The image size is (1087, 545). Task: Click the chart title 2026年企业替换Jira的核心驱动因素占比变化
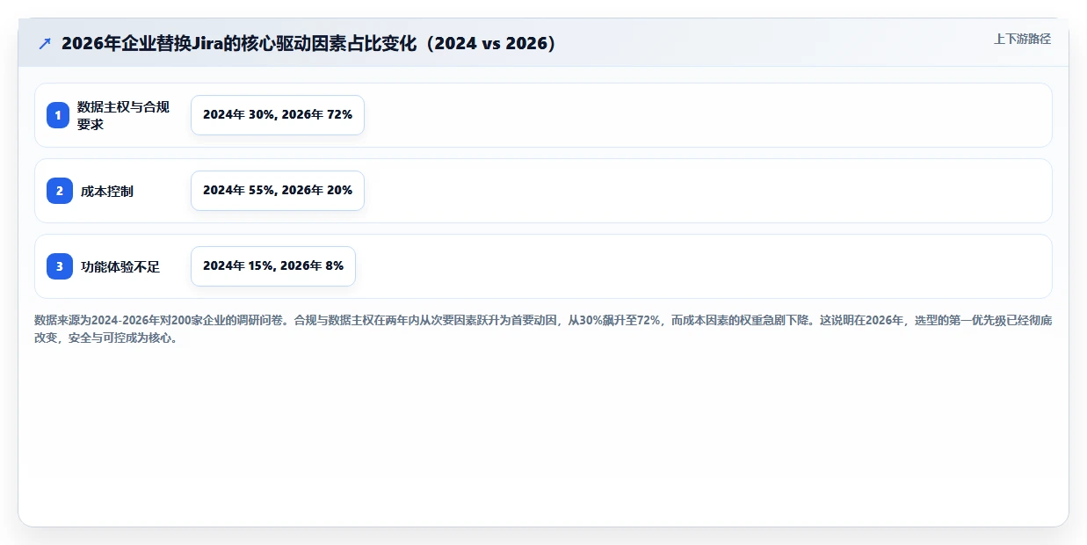tap(309, 43)
